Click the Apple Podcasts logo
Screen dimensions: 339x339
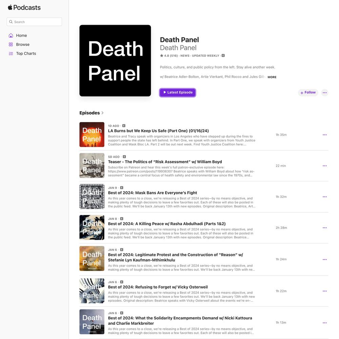[24, 7]
